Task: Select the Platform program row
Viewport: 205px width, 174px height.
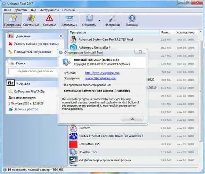Action: [x=133, y=128]
